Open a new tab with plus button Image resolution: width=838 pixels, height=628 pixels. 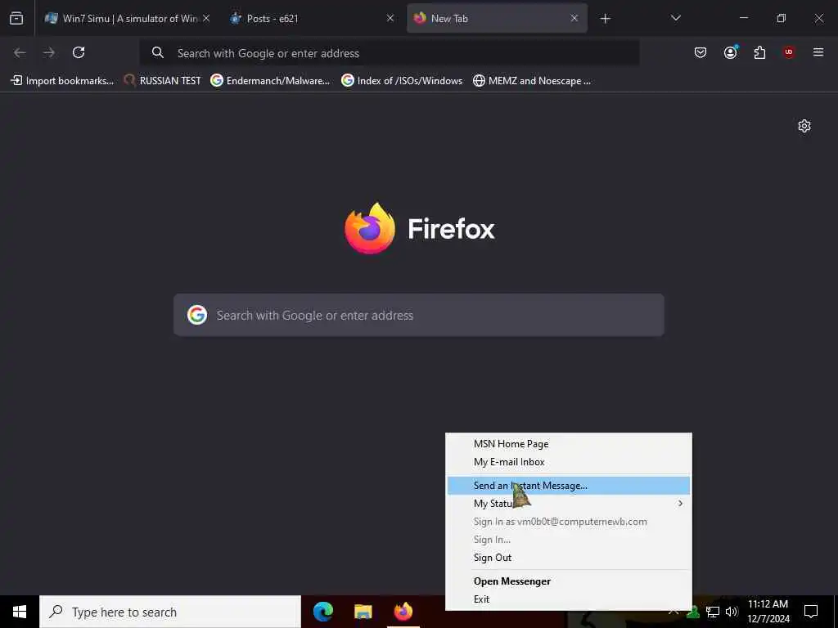pyautogui.click(x=605, y=19)
